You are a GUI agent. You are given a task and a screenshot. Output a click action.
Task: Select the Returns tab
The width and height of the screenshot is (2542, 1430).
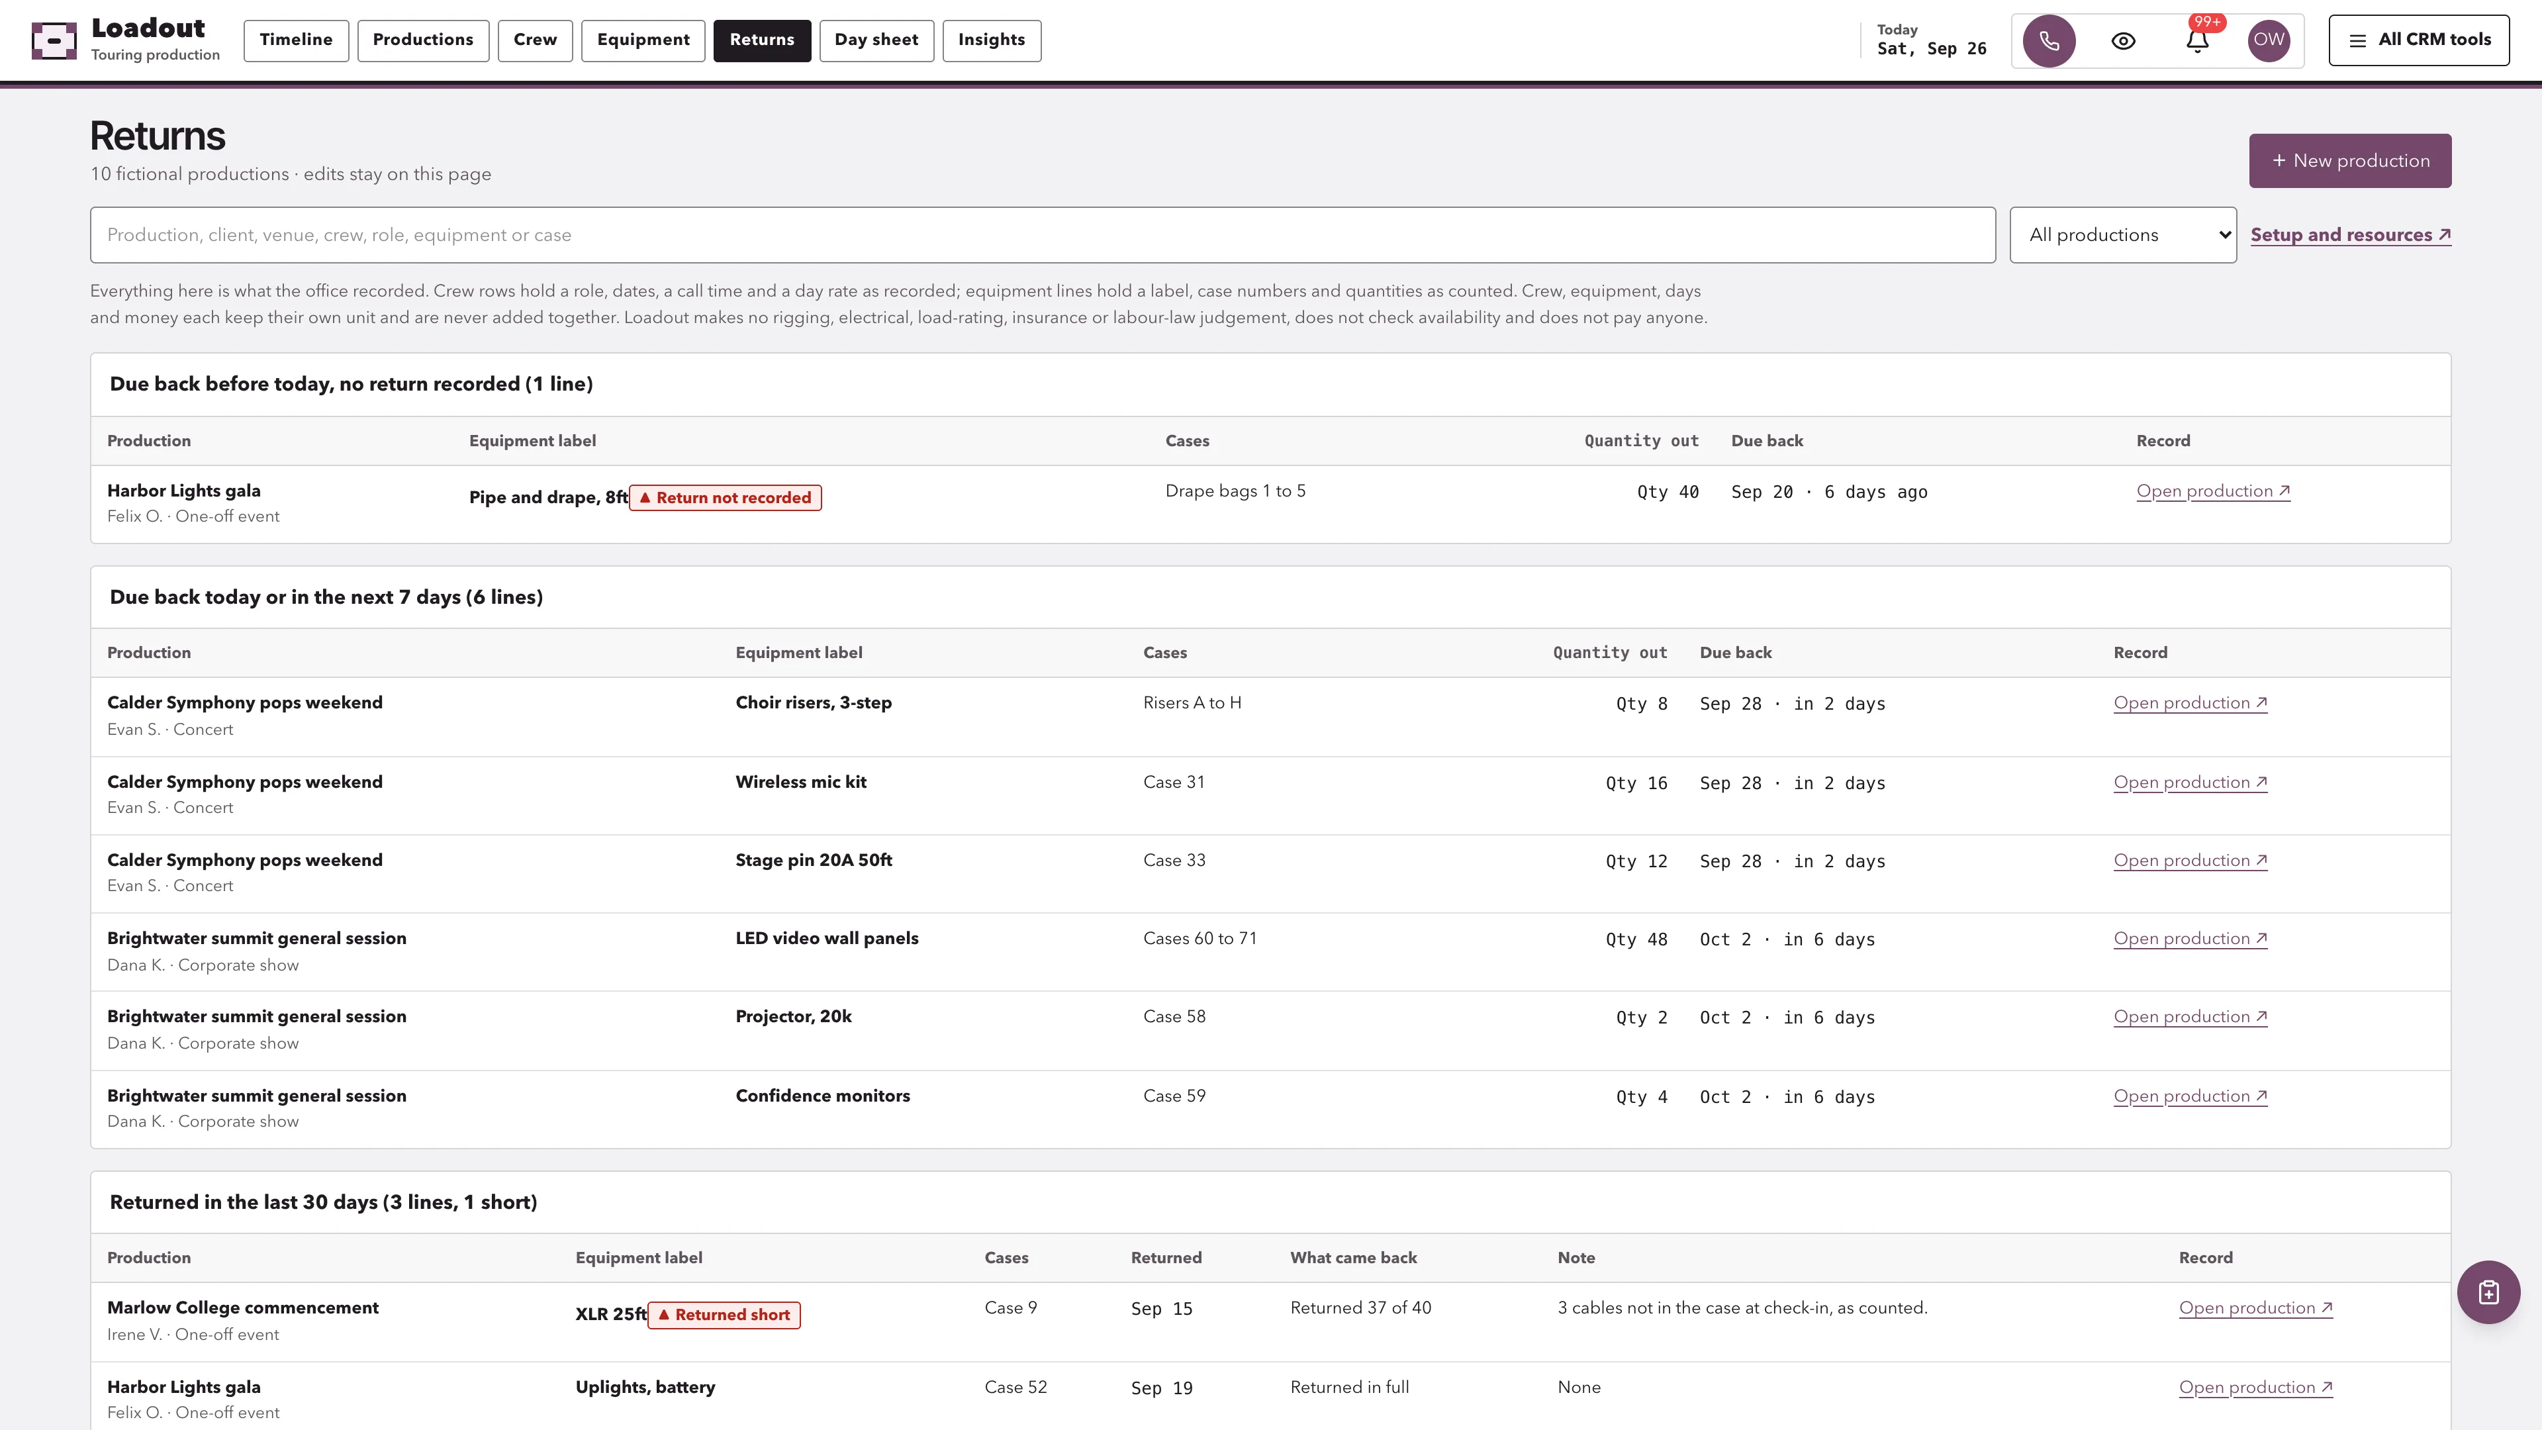click(762, 40)
